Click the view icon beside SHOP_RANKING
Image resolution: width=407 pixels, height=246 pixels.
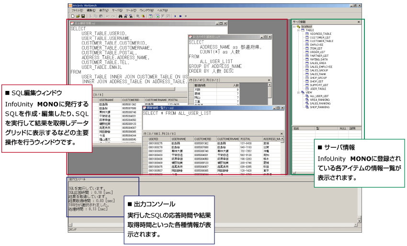(307, 107)
